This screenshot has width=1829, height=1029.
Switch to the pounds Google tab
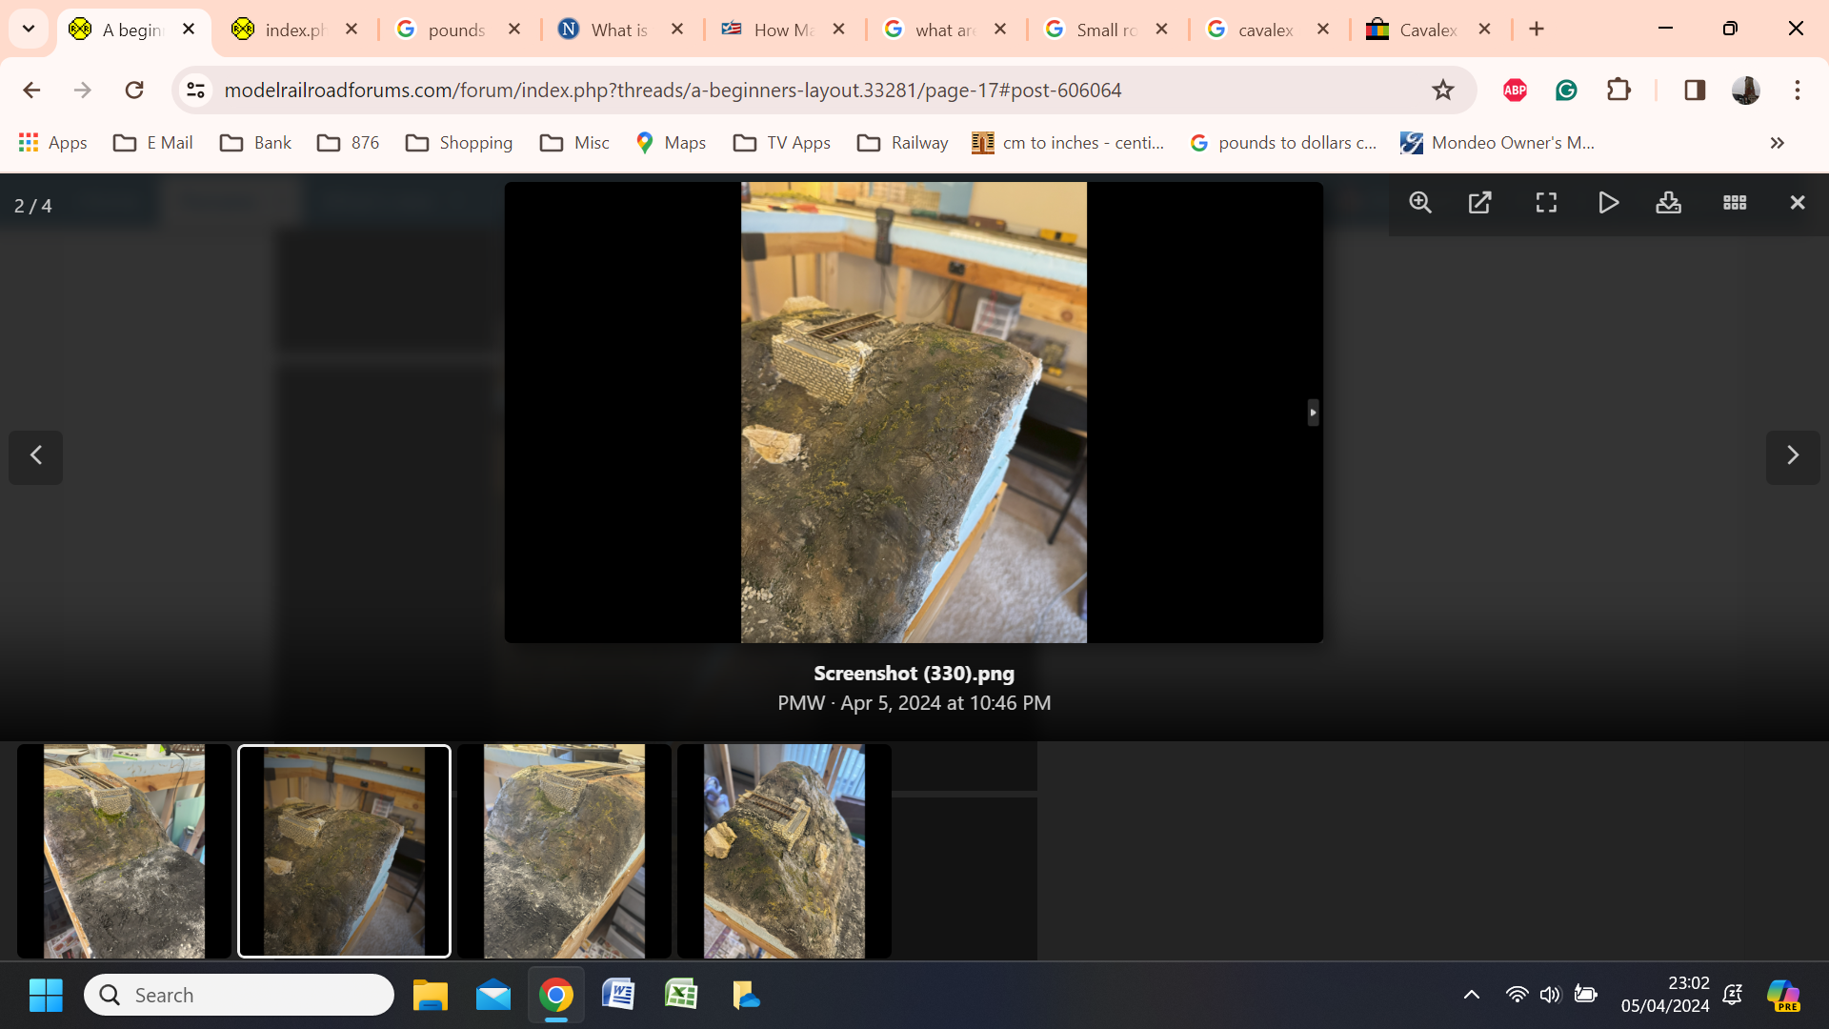point(456,30)
